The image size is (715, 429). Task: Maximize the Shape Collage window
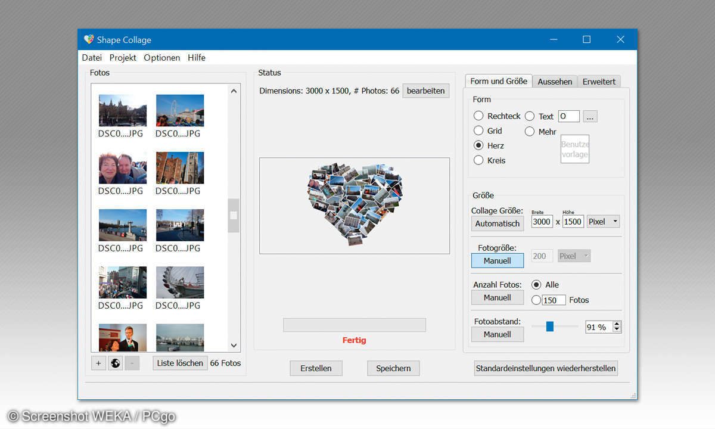coord(586,39)
